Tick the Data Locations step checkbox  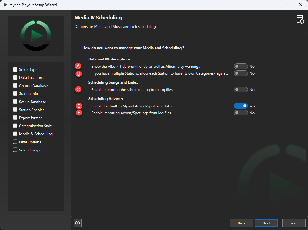[15, 77]
